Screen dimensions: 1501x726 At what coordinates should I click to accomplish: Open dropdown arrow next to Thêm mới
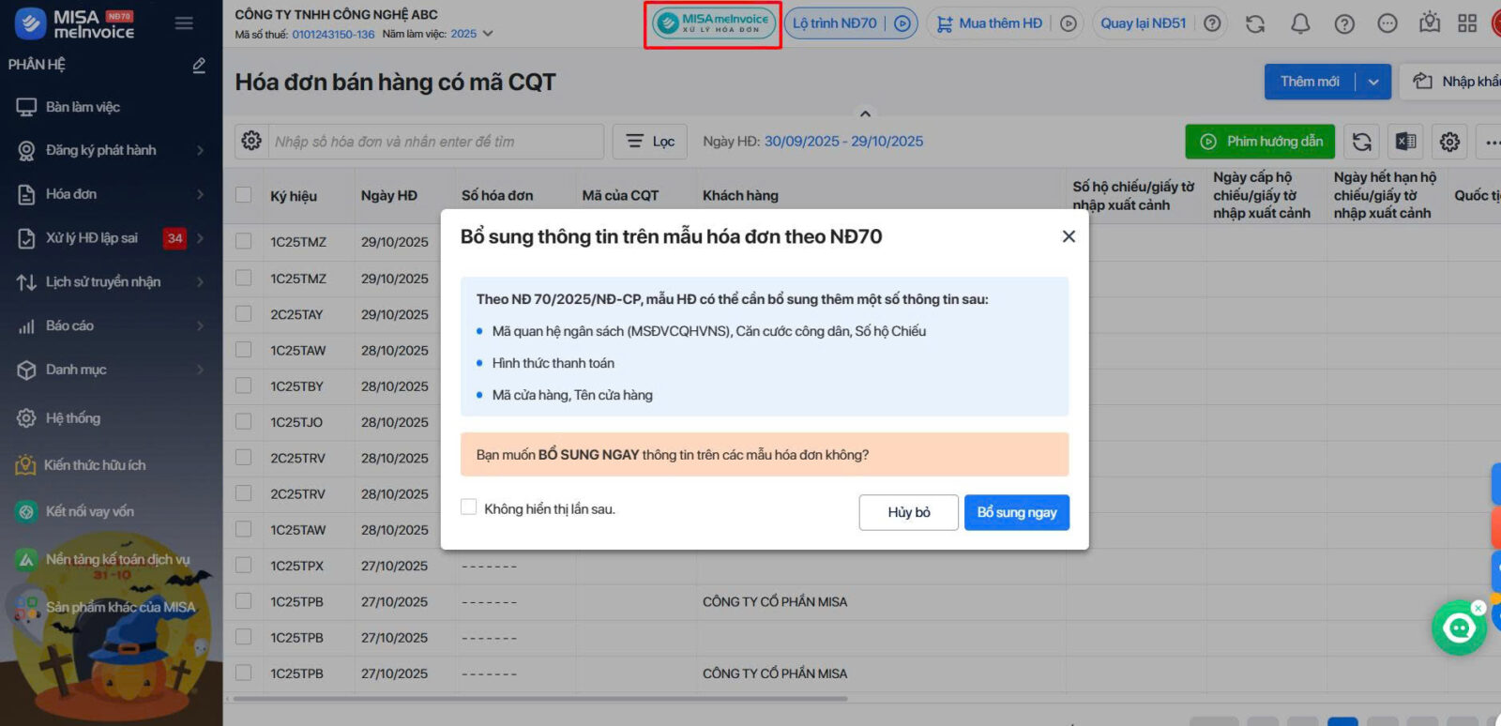click(x=1373, y=82)
